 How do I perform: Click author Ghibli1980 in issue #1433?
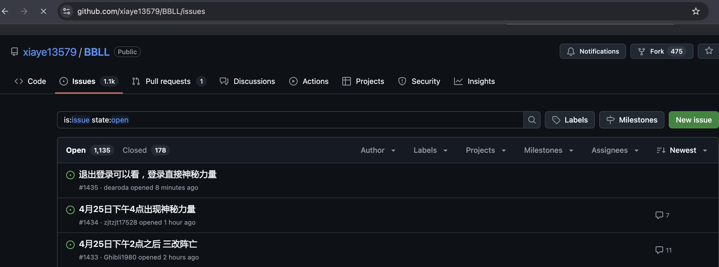120,257
